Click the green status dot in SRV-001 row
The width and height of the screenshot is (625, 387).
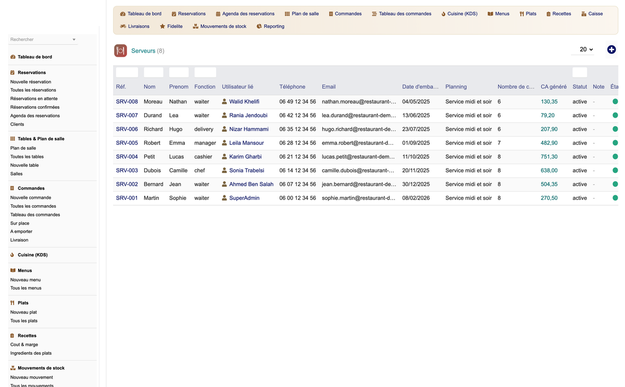(x=615, y=198)
